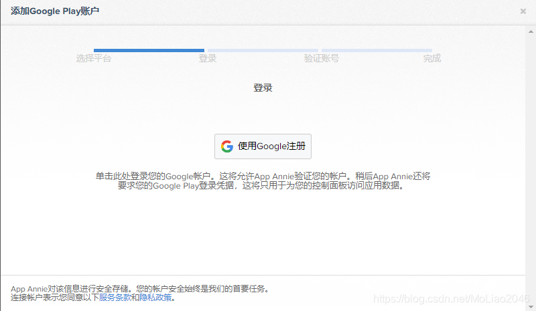
Task: Select the 登录 step label in progress bar
Action: 208,58
